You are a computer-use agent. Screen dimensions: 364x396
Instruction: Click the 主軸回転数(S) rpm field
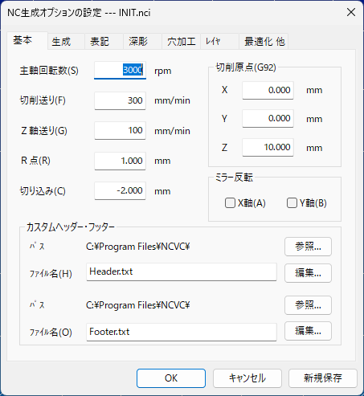120,70
